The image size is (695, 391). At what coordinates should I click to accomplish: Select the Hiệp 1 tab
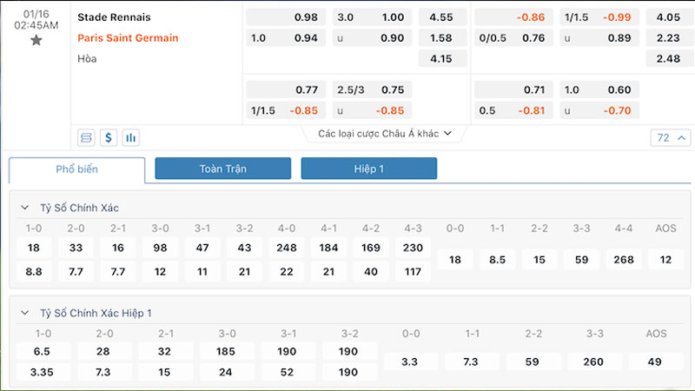point(369,169)
